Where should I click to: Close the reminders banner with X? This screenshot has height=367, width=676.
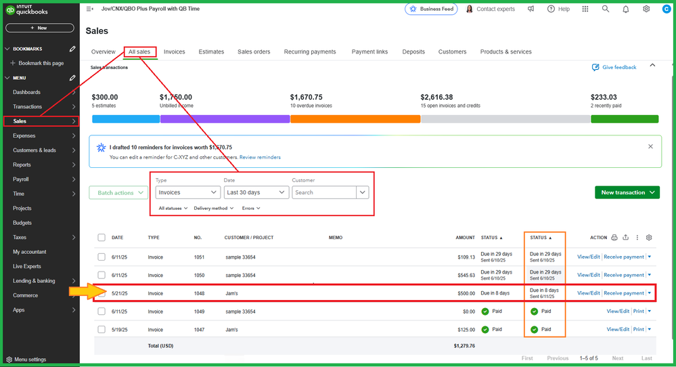click(x=650, y=147)
